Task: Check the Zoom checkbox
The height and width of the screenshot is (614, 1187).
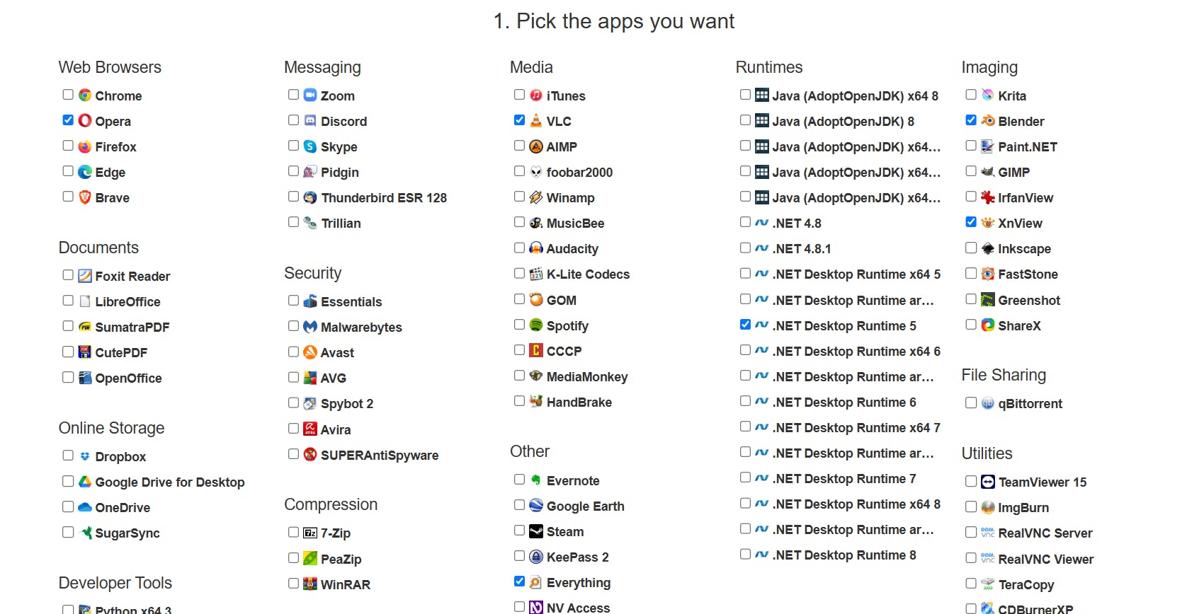Action: [x=293, y=95]
